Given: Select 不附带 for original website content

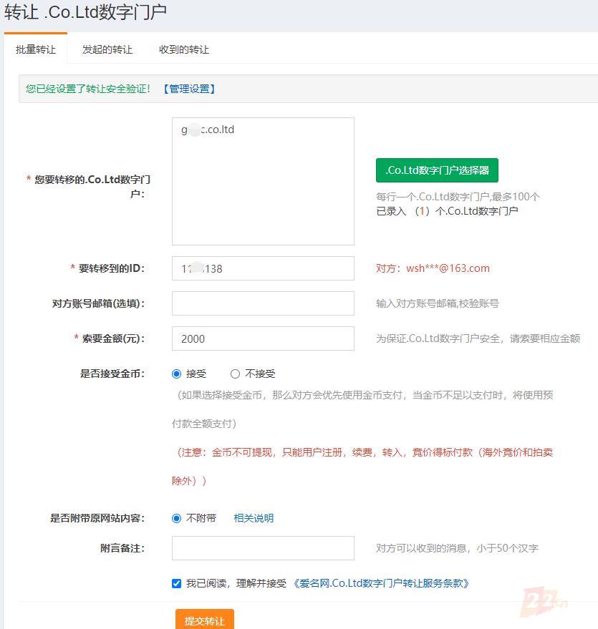Looking at the screenshot, I should pos(176,517).
